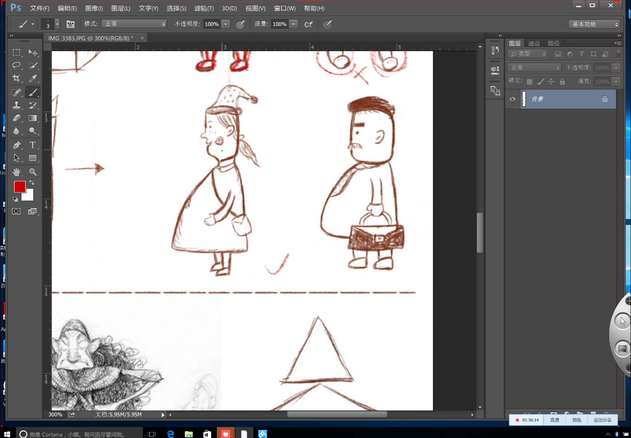631x438 pixels.
Task: Select the Pen tool
Action: (x=16, y=145)
